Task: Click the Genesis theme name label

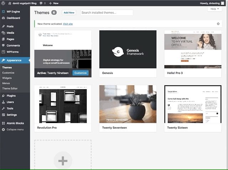Action: (x=108, y=73)
